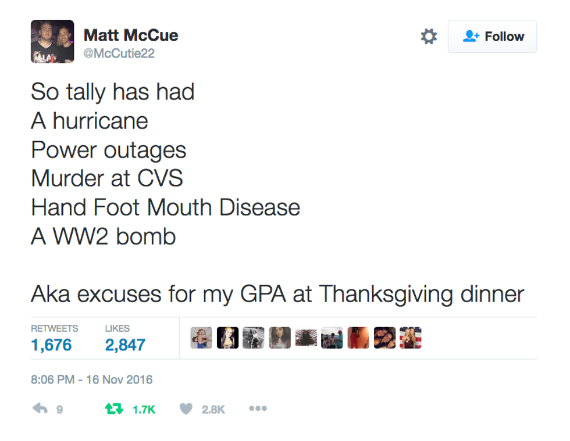Click the 1.7K retweet count
This screenshot has width=570, height=441.
(x=144, y=410)
